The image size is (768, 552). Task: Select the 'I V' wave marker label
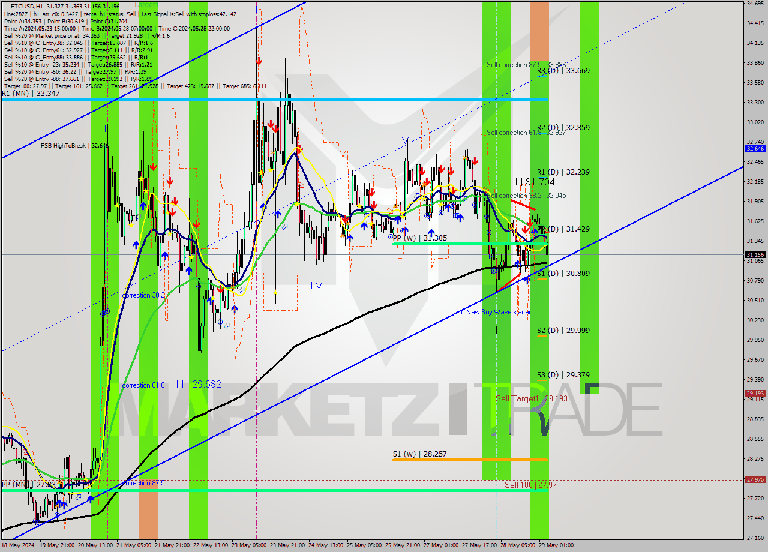click(x=317, y=286)
